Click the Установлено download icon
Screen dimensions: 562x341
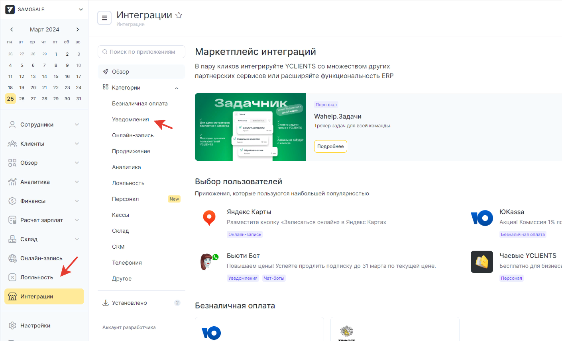(106, 303)
